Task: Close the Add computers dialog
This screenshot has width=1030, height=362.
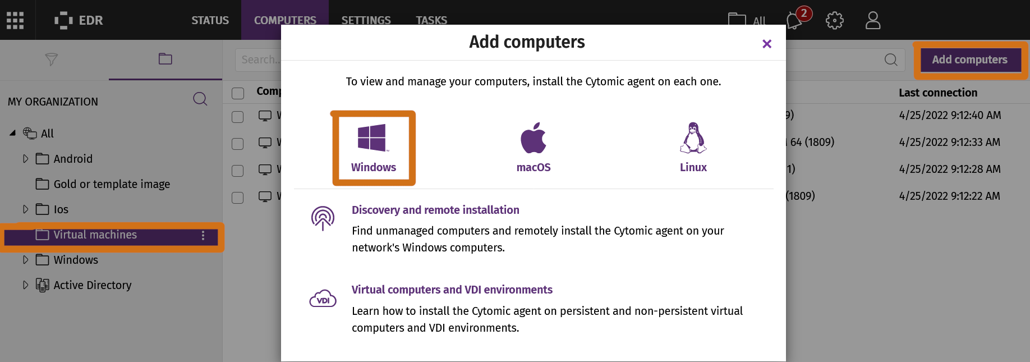Action: tap(767, 44)
